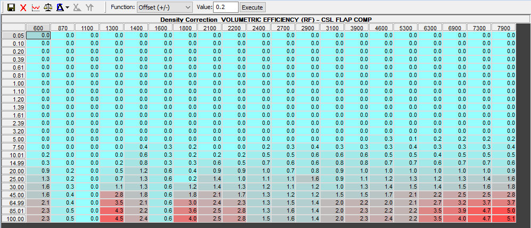Select cell 0.9 in row 20.00, column 600

pos(38,171)
